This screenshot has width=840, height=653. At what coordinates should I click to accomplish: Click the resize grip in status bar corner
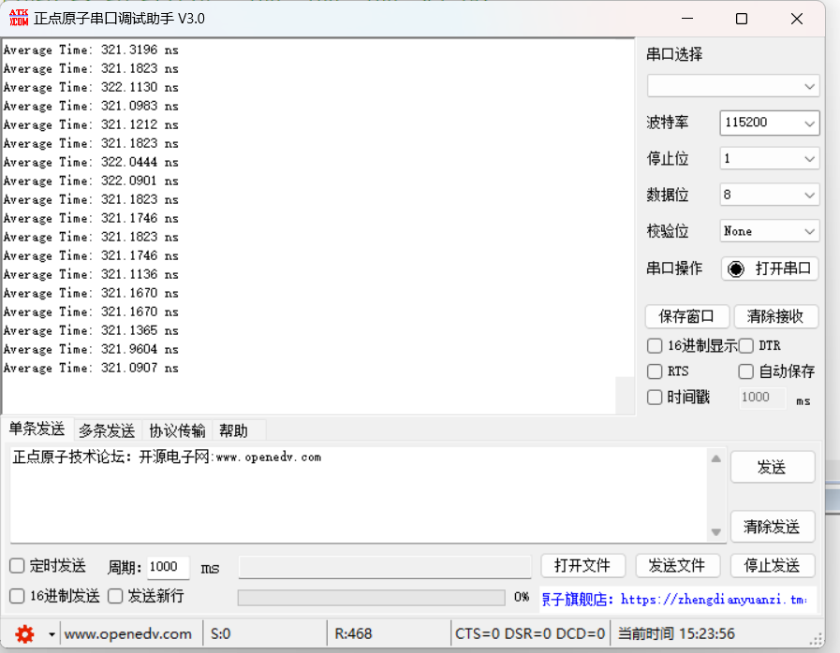pyautogui.click(x=816, y=639)
